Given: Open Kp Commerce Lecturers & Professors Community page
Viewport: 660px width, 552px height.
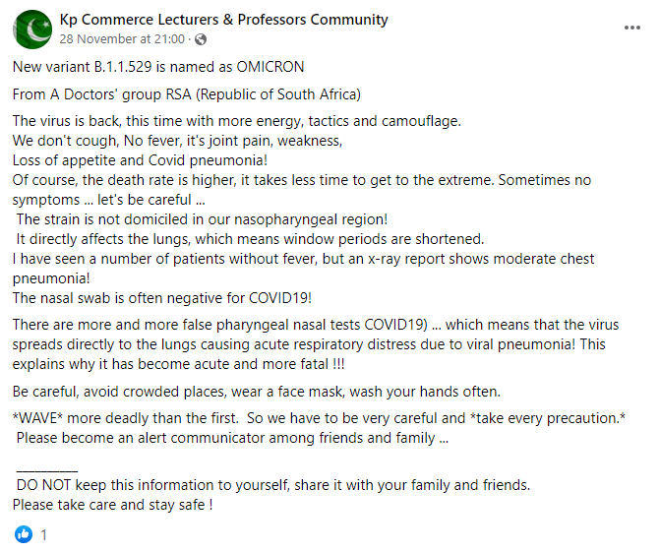Looking at the screenshot, I should click(223, 20).
